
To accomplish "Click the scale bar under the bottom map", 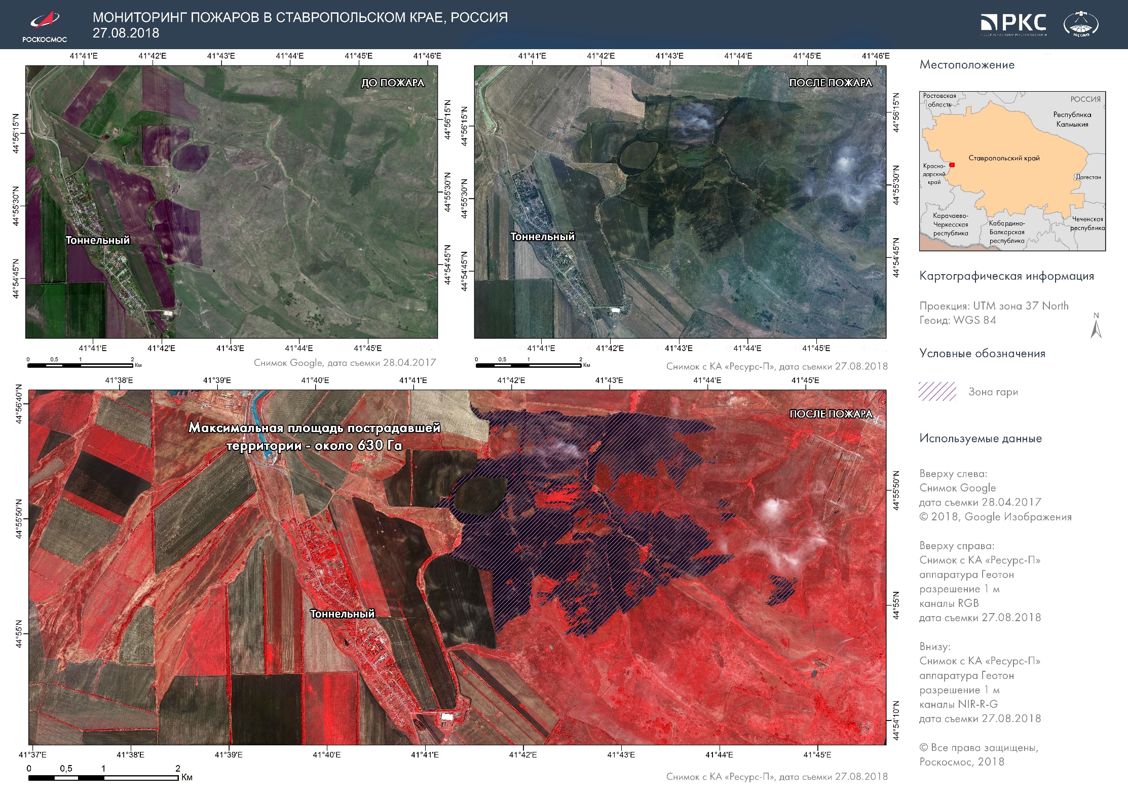I will pyautogui.click(x=103, y=777).
